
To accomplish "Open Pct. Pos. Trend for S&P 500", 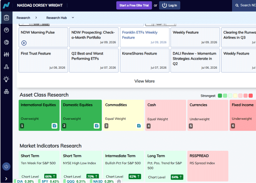I will point(165,166).
